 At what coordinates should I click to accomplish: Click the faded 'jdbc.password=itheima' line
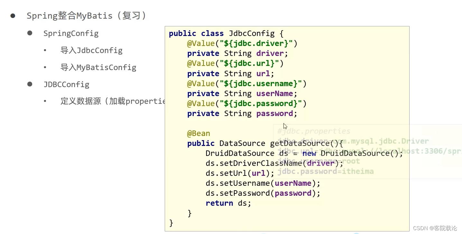pos(326,171)
